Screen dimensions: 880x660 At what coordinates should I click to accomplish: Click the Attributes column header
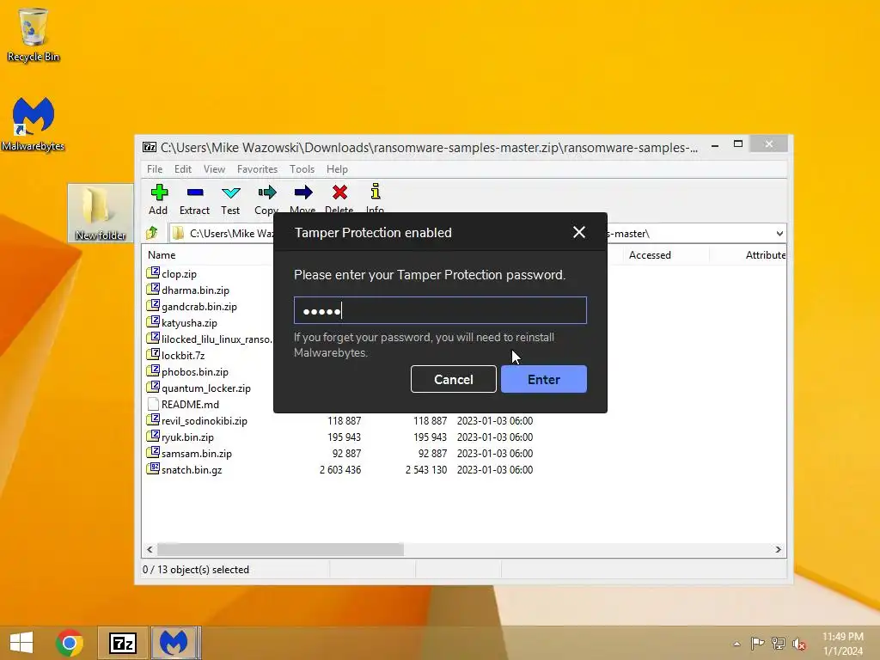(766, 254)
